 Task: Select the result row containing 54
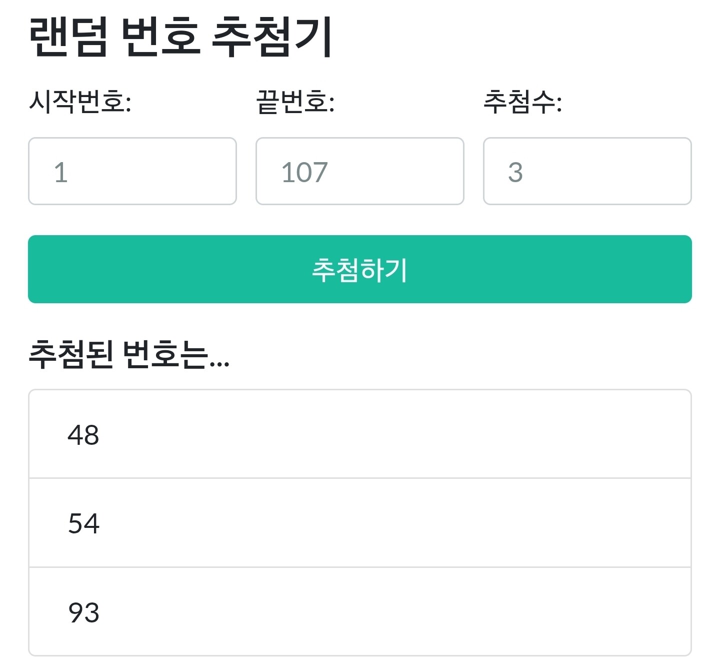point(359,523)
